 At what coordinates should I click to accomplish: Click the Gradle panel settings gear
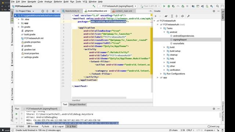pyautogui.click(x=214, y=11)
